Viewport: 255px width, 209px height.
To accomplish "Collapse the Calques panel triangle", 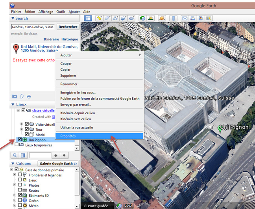I will (x=13, y=163).
